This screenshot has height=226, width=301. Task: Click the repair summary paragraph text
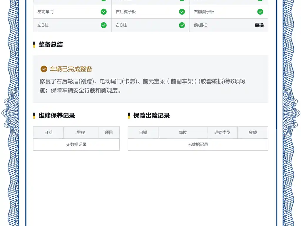[143, 86]
